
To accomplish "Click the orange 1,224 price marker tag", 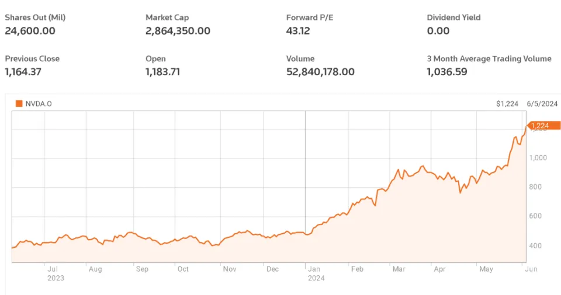I will [543, 125].
